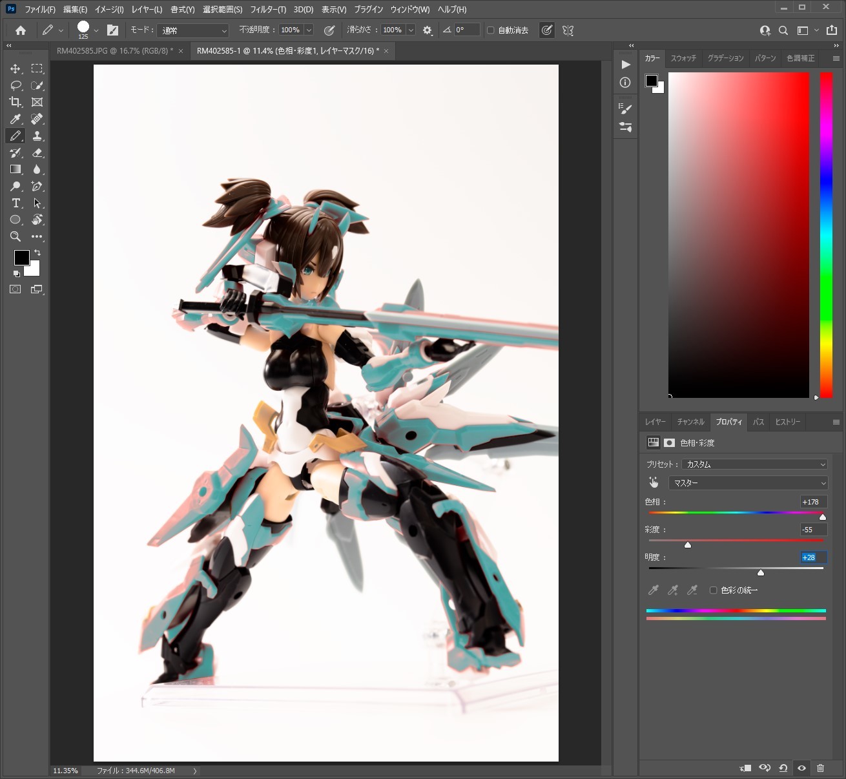The width and height of the screenshot is (846, 779).
Task: Open the brush preset picker dropdown
Action: (x=96, y=30)
